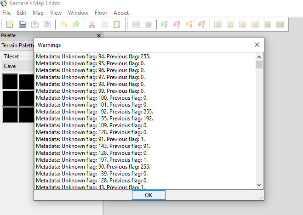Image resolution: width=303 pixels, height=215 pixels.
Task: Click the New map toolbar icon
Action: tap(10, 24)
